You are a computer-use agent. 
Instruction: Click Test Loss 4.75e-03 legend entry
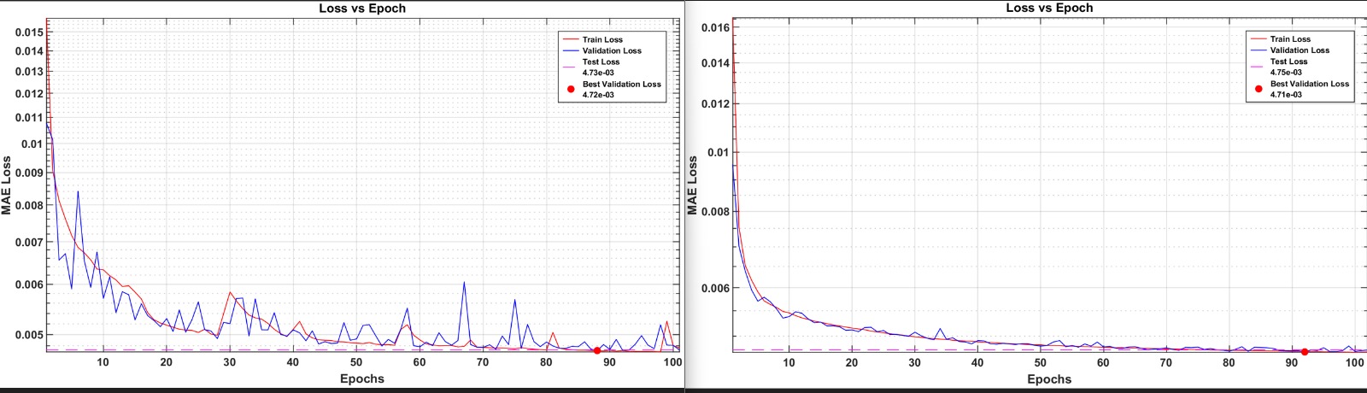pos(1288,66)
